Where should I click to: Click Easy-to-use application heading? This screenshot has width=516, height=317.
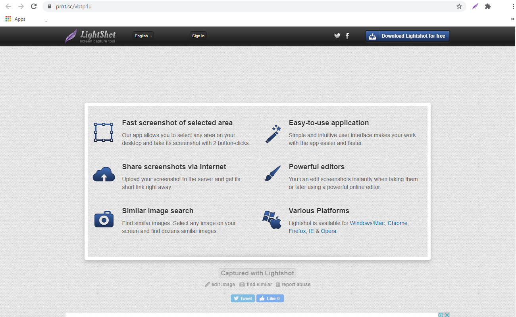pyautogui.click(x=329, y=123)
